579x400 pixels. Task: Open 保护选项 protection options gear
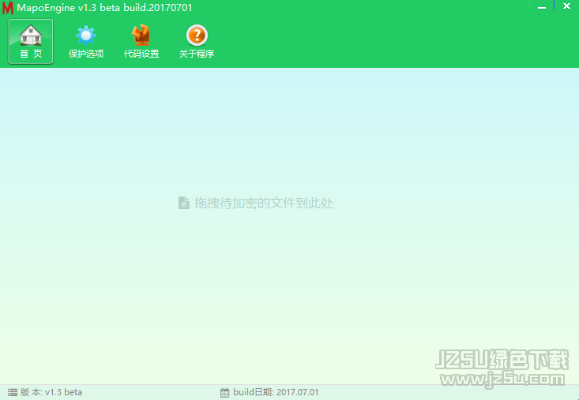click(x=86, y=41)
